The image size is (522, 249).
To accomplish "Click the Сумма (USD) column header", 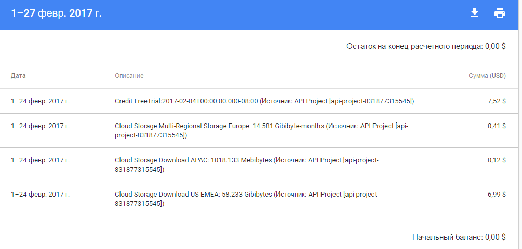I will [487, 76].
